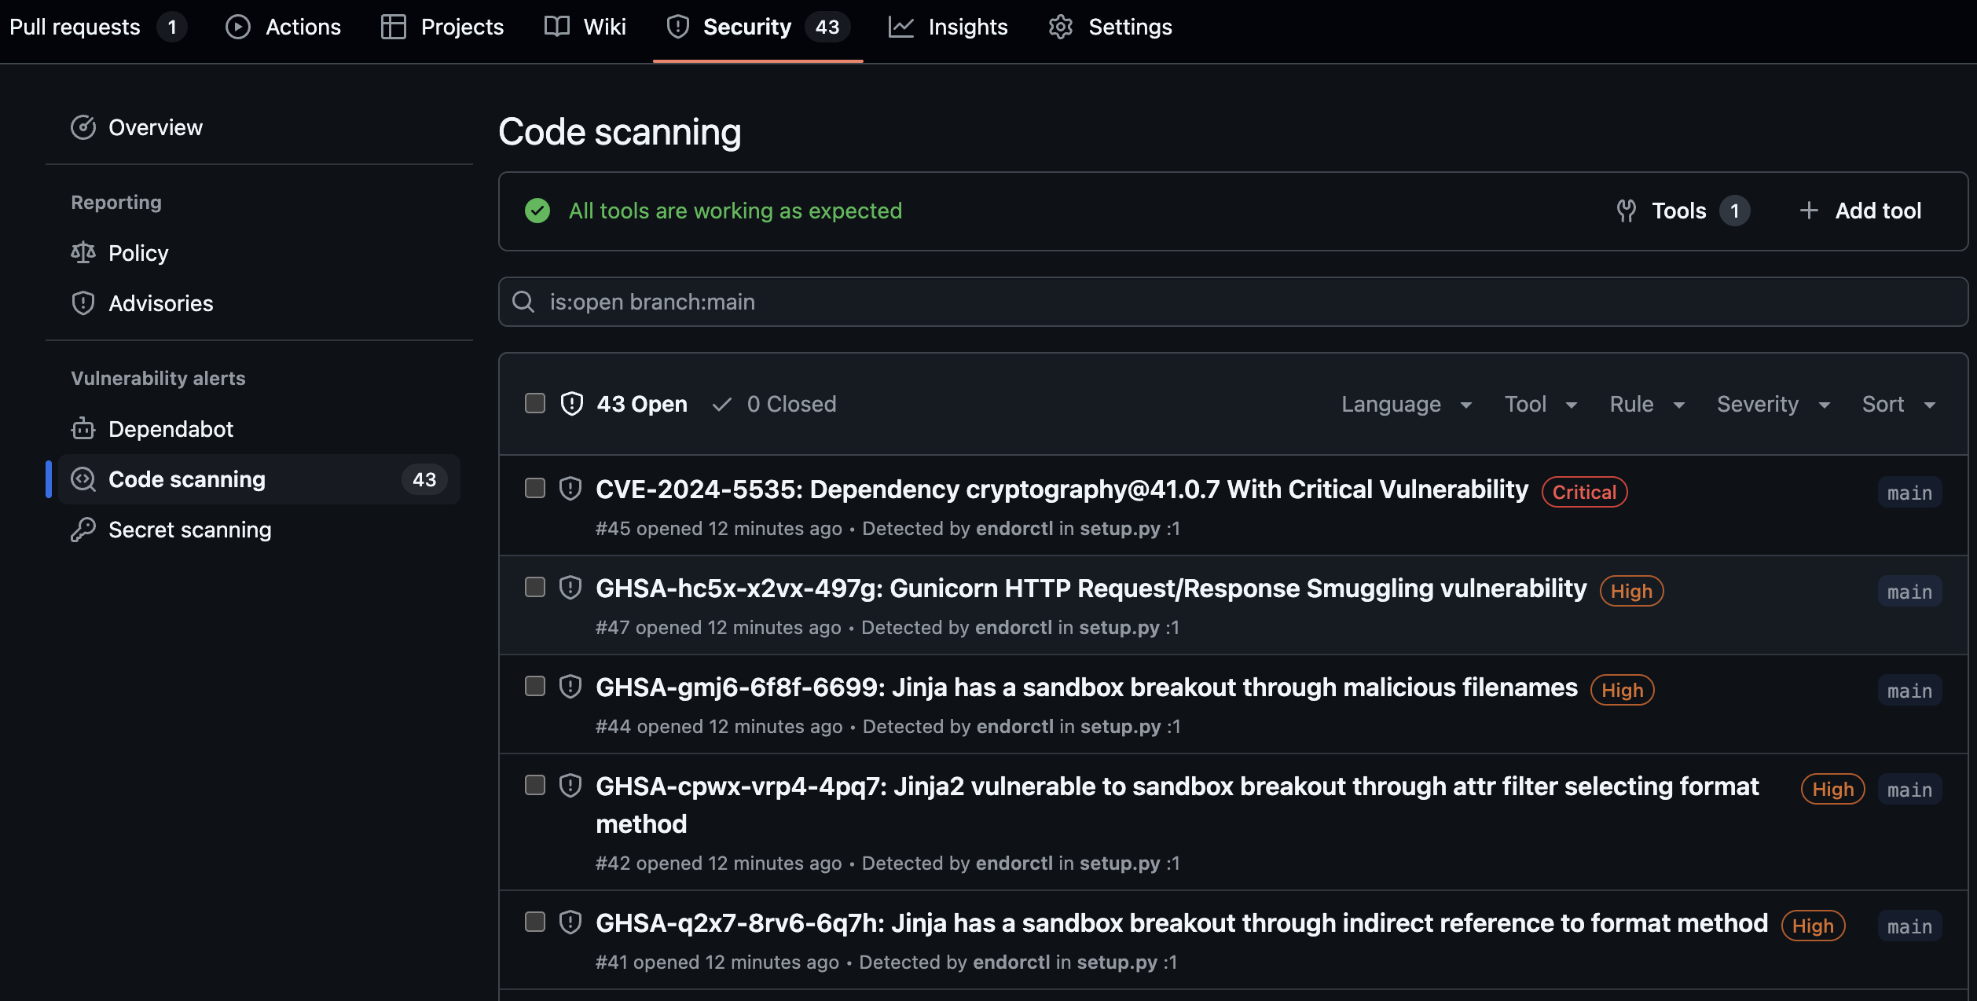Screen dimensions: 1977x1001
Task: Check the GHSA-cpwx-vrp4-4pq7 alert checkbox
Action: pyautogui.click(x=535, y=785)
